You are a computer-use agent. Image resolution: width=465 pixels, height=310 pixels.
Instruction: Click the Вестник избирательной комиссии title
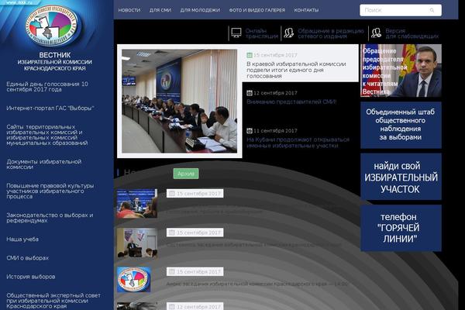click(55, 61)
